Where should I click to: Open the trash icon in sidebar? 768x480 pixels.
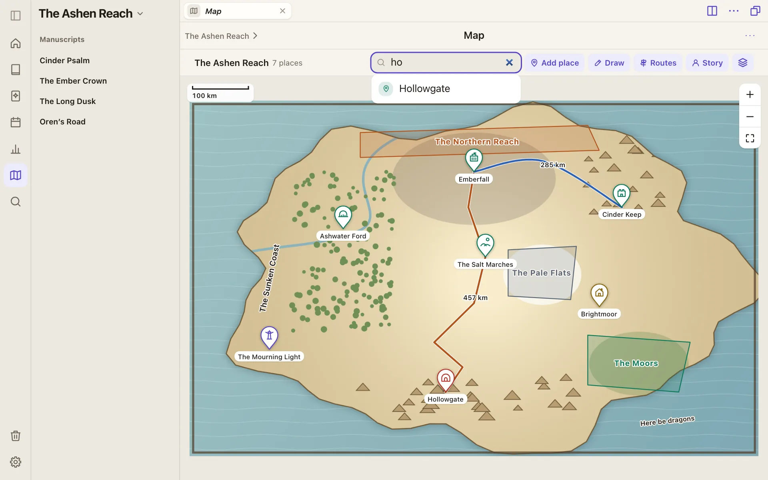click(x=16, y=436)
